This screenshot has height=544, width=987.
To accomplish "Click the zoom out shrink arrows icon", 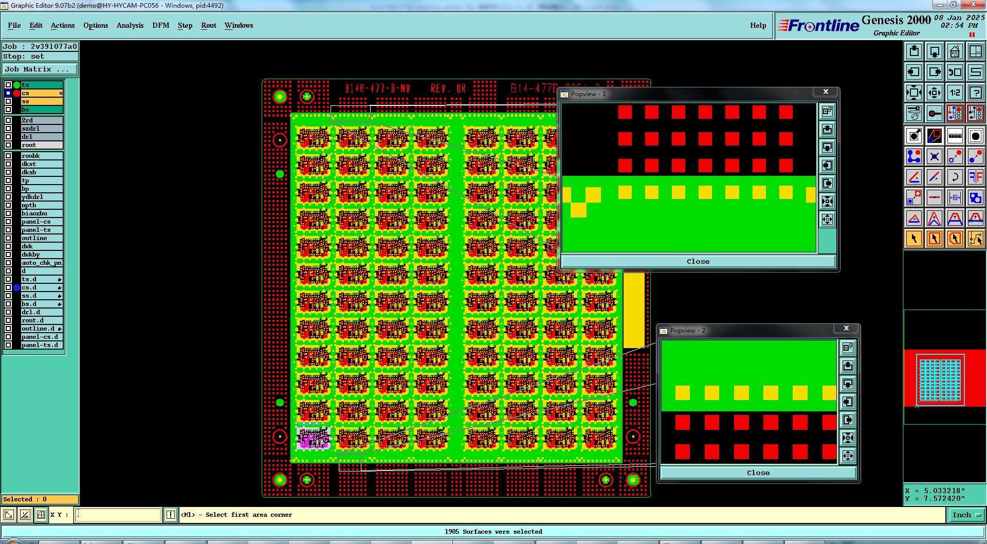I will [x=935, y=93].
